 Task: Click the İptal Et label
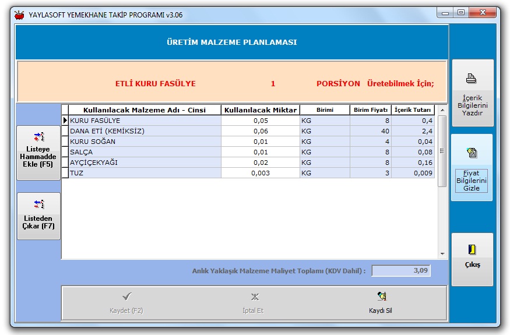pos(253,311)
